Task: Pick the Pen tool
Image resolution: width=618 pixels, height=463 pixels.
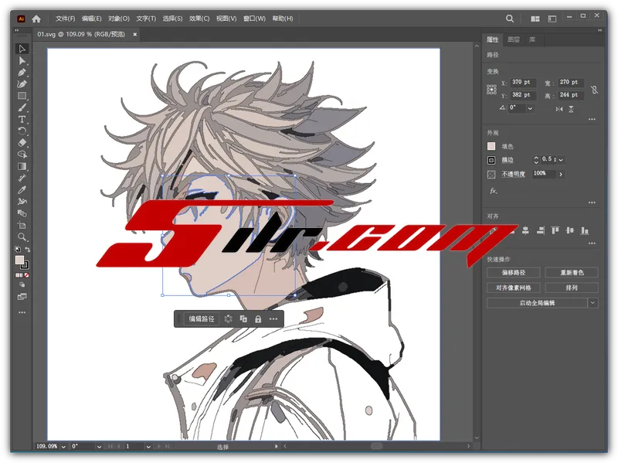Action: tap(22, 73)
